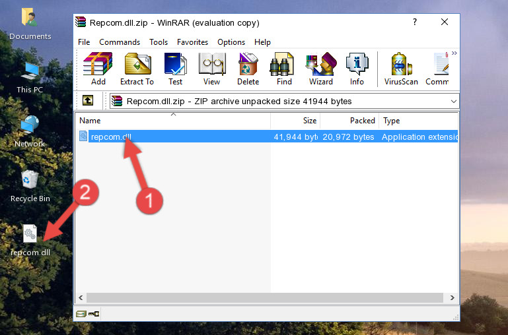Screen dimensions: 508x335
Task: Open the Help menu
Action: click(x=262, y=42)
